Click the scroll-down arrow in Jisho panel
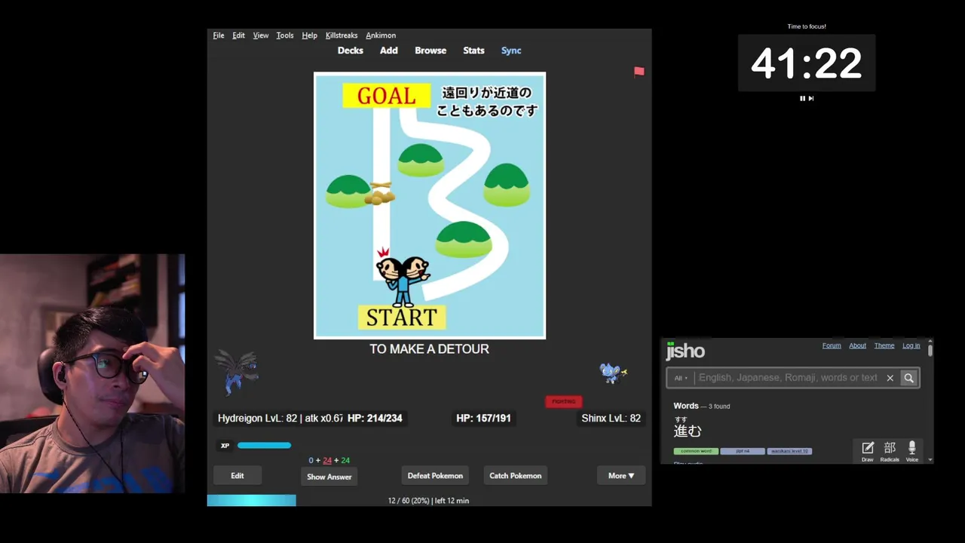 930,459
